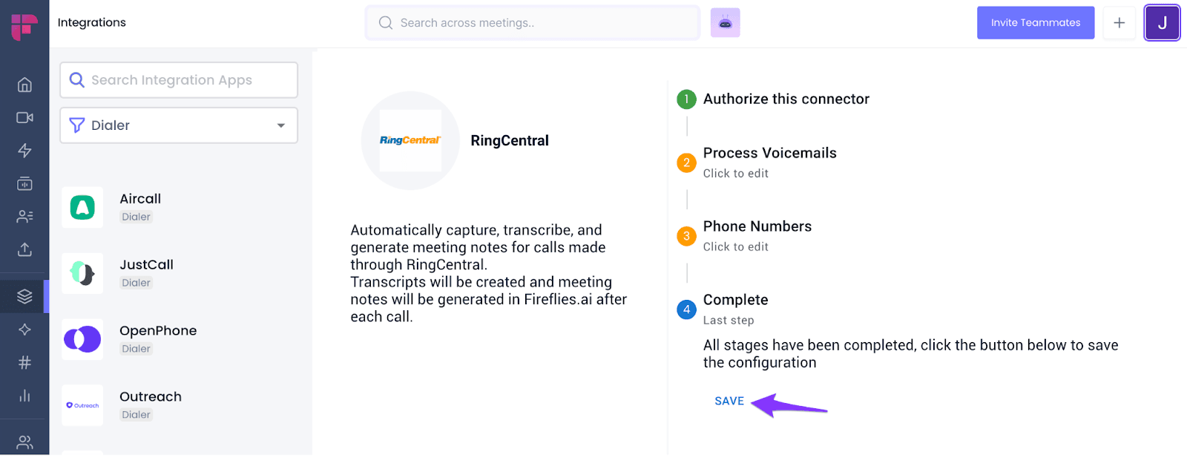Viewport: 1187px width, 472px height.
Task: Click SAVE to store the configuration
Action: [729, 401]
